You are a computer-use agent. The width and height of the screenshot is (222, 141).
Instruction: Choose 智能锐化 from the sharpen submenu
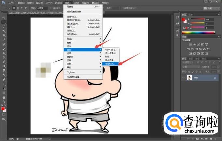tap(110, 63)
